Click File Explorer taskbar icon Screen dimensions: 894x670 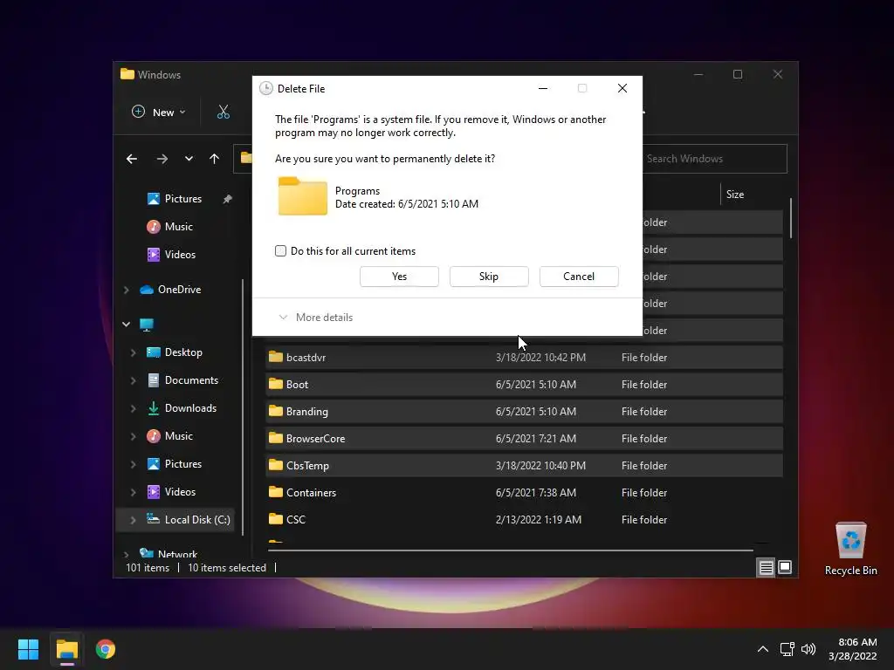point(66,649)
